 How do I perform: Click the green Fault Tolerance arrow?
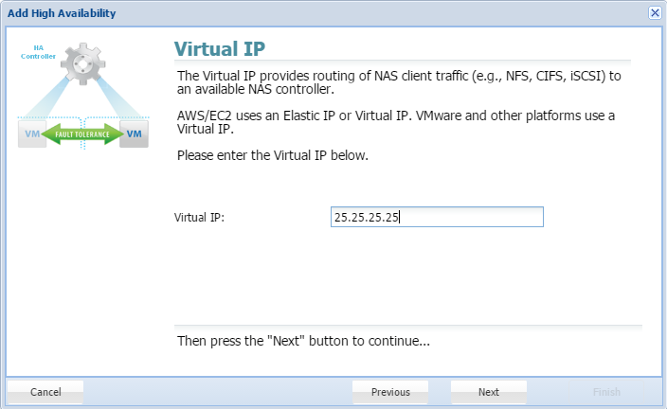pos(83,134)
